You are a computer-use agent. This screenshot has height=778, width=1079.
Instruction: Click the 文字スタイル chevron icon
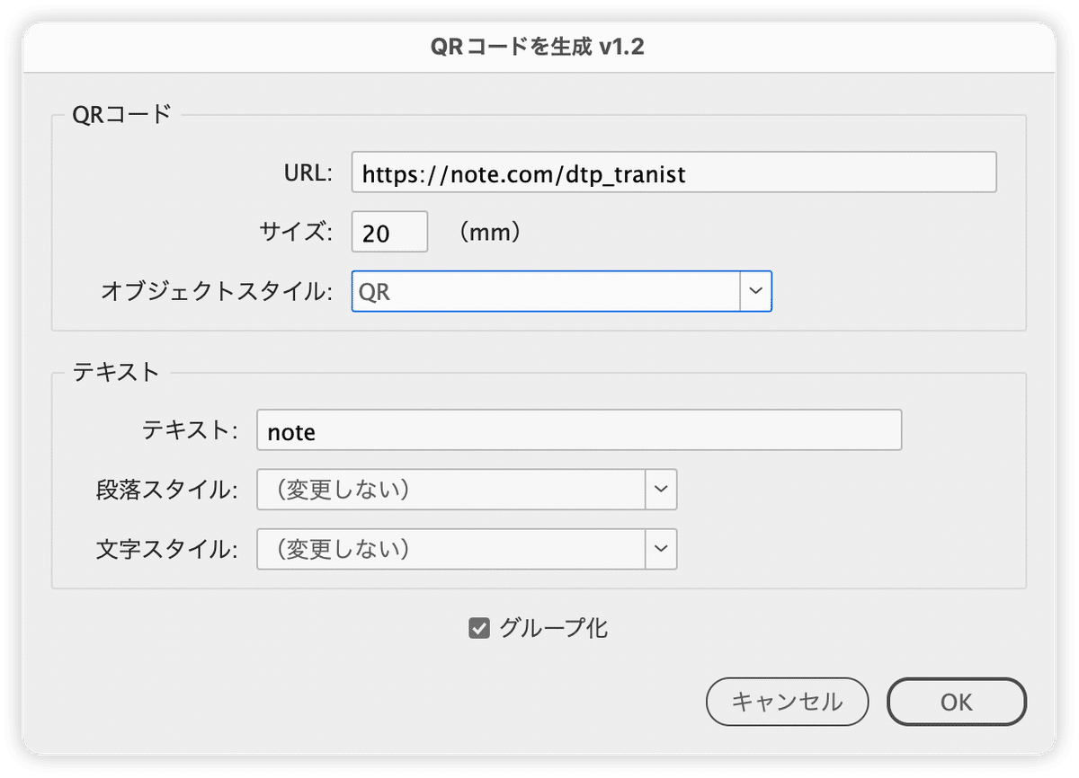coord(661,549)
